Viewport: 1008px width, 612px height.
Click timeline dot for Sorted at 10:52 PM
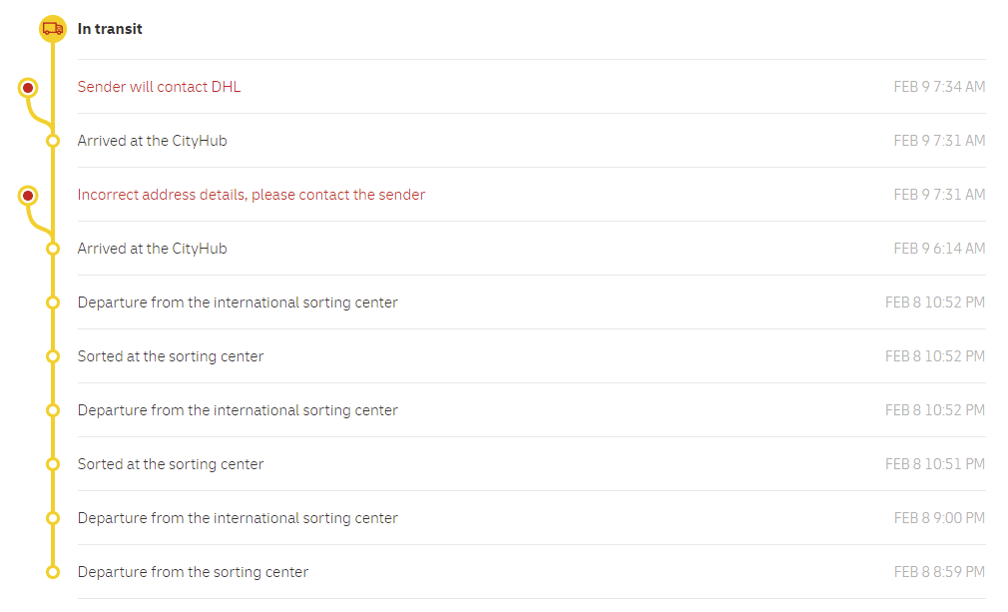(x=53, y=356)
